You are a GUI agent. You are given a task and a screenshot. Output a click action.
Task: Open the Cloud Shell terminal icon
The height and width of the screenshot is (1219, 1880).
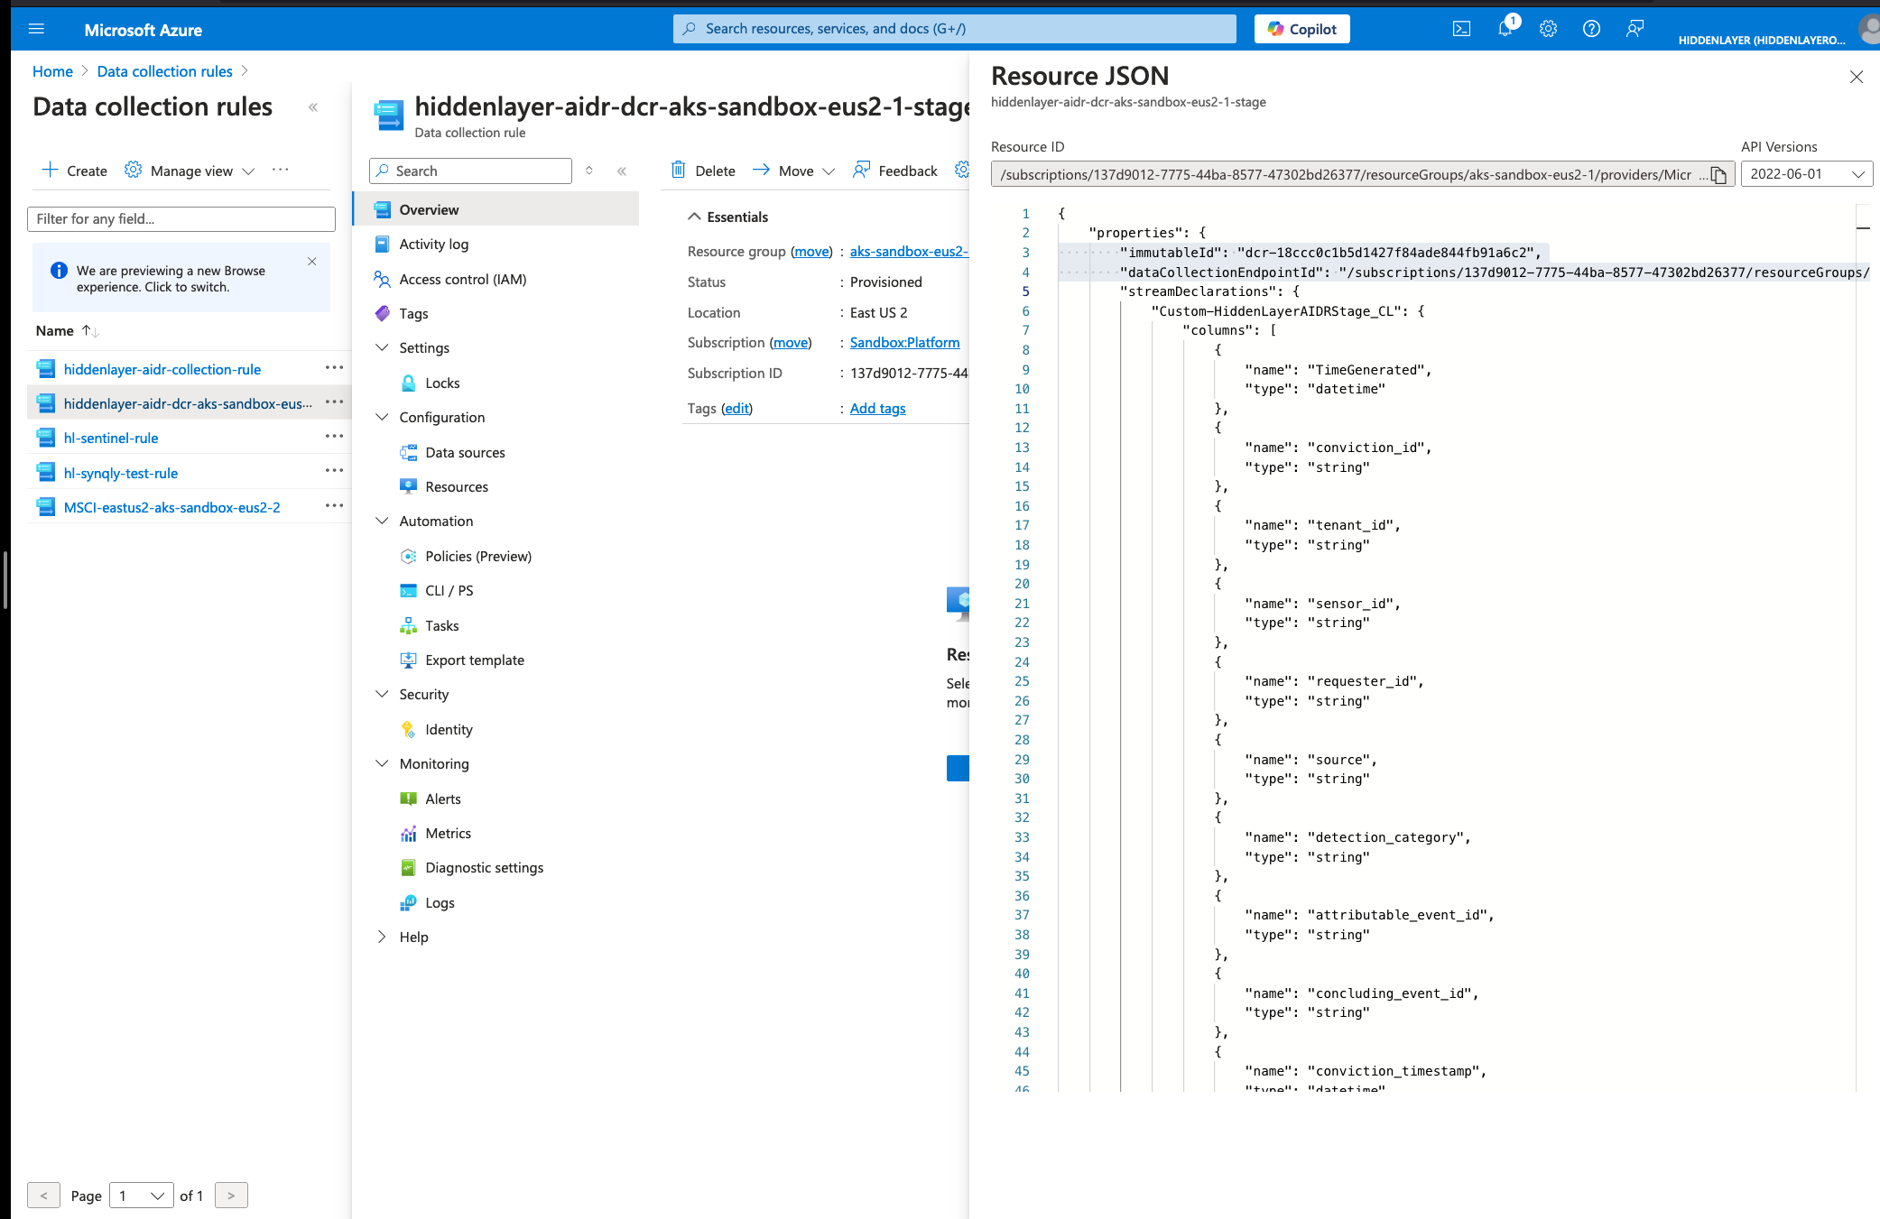pos(1461,29)
